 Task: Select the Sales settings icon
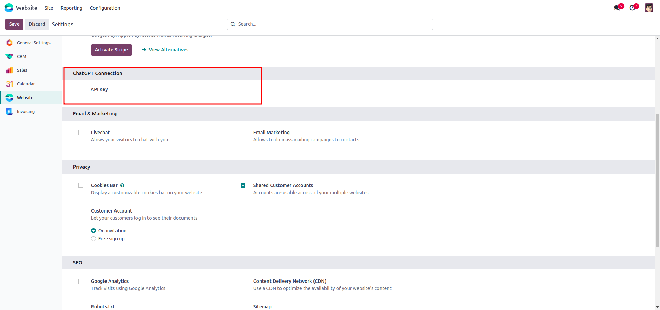coord(10,70)
